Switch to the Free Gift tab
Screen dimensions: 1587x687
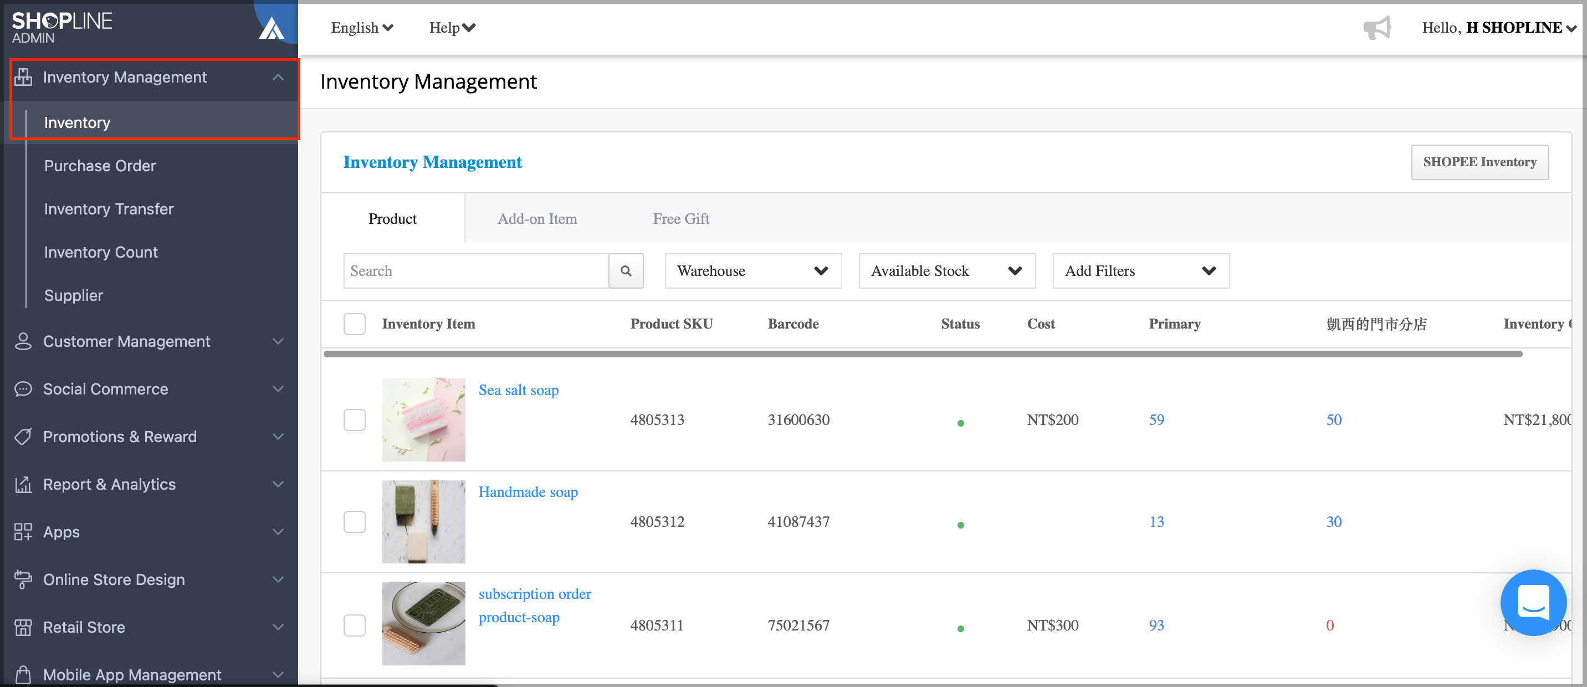(x=681, y=219)
